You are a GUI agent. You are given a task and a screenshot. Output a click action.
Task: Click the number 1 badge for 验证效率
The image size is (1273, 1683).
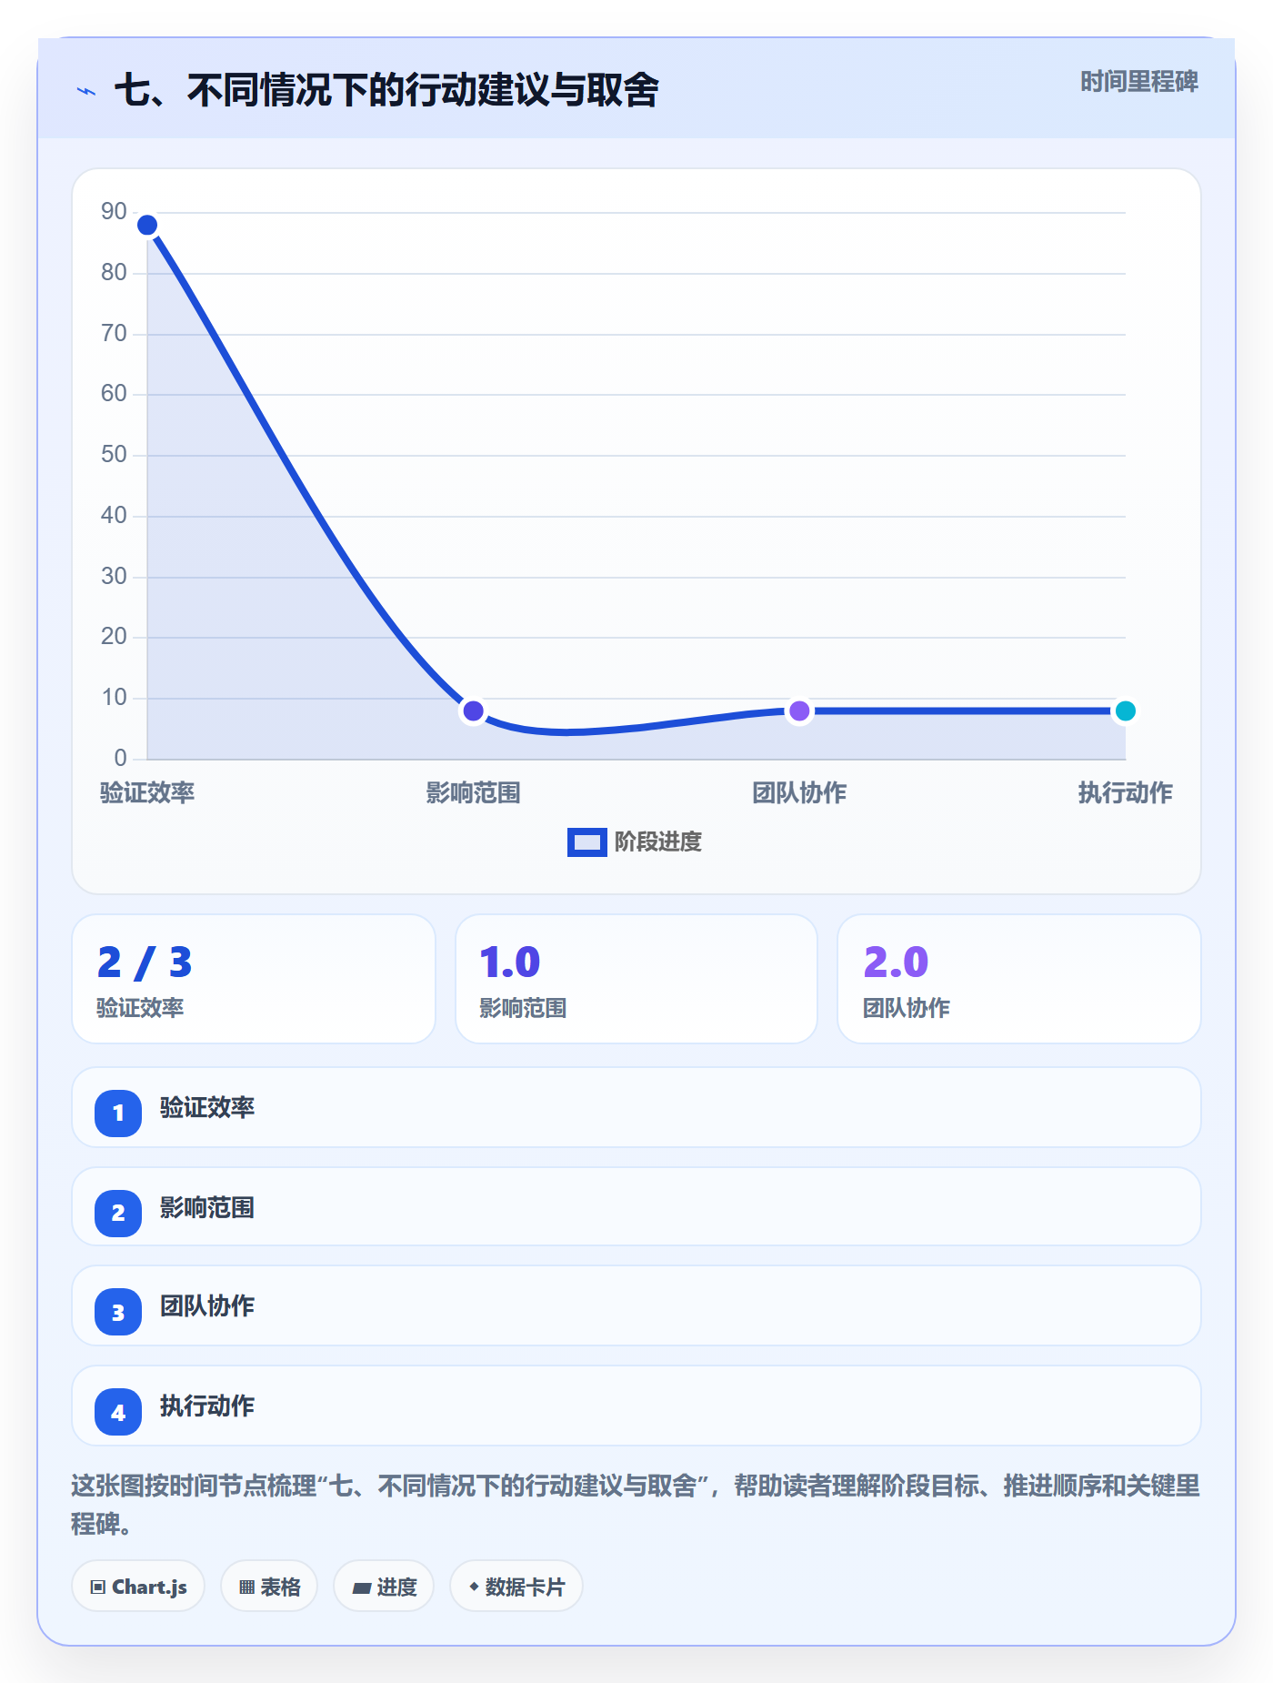click(118, 1113)
